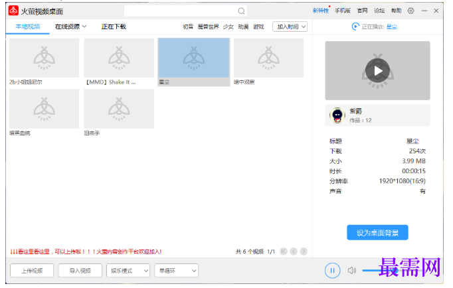
Task: Open the 加入时间 sort dropdown
Action: [x=290, y=27]
